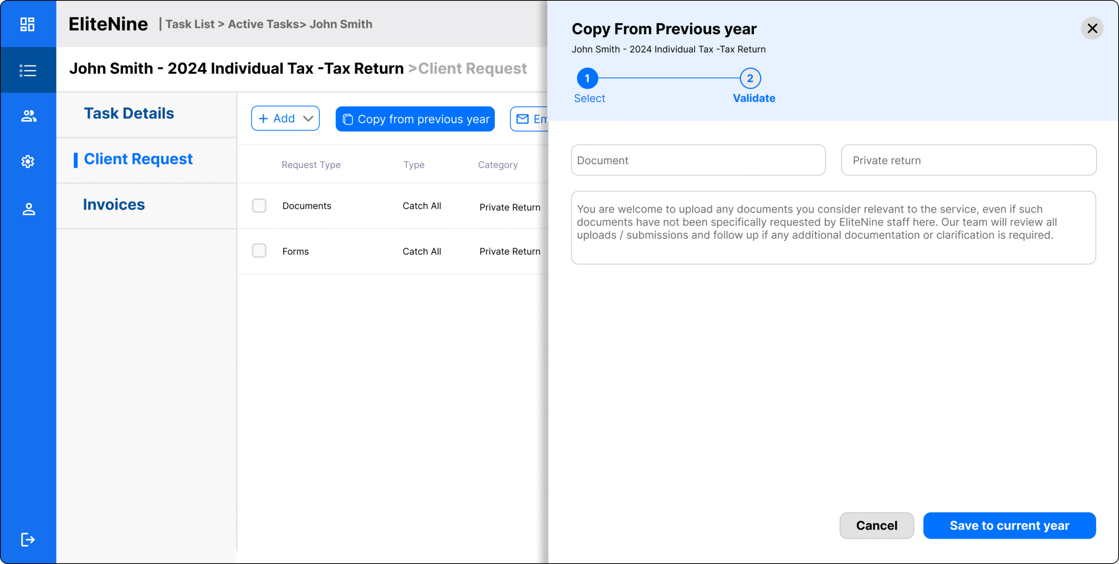Image resolution: width=1119 pixels, height=564 pixels.
Task: Go to step 2 Validate in stepper
Action: pos(750,79)
